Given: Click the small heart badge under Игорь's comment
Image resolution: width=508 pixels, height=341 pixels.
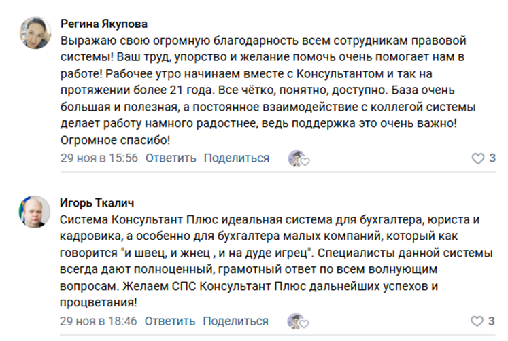Looking at the screenshot, I should coord(304,324).
